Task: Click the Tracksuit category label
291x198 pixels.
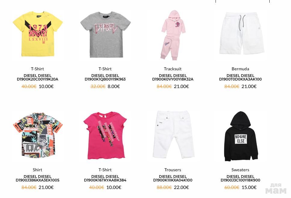Action: coord(173,69)
